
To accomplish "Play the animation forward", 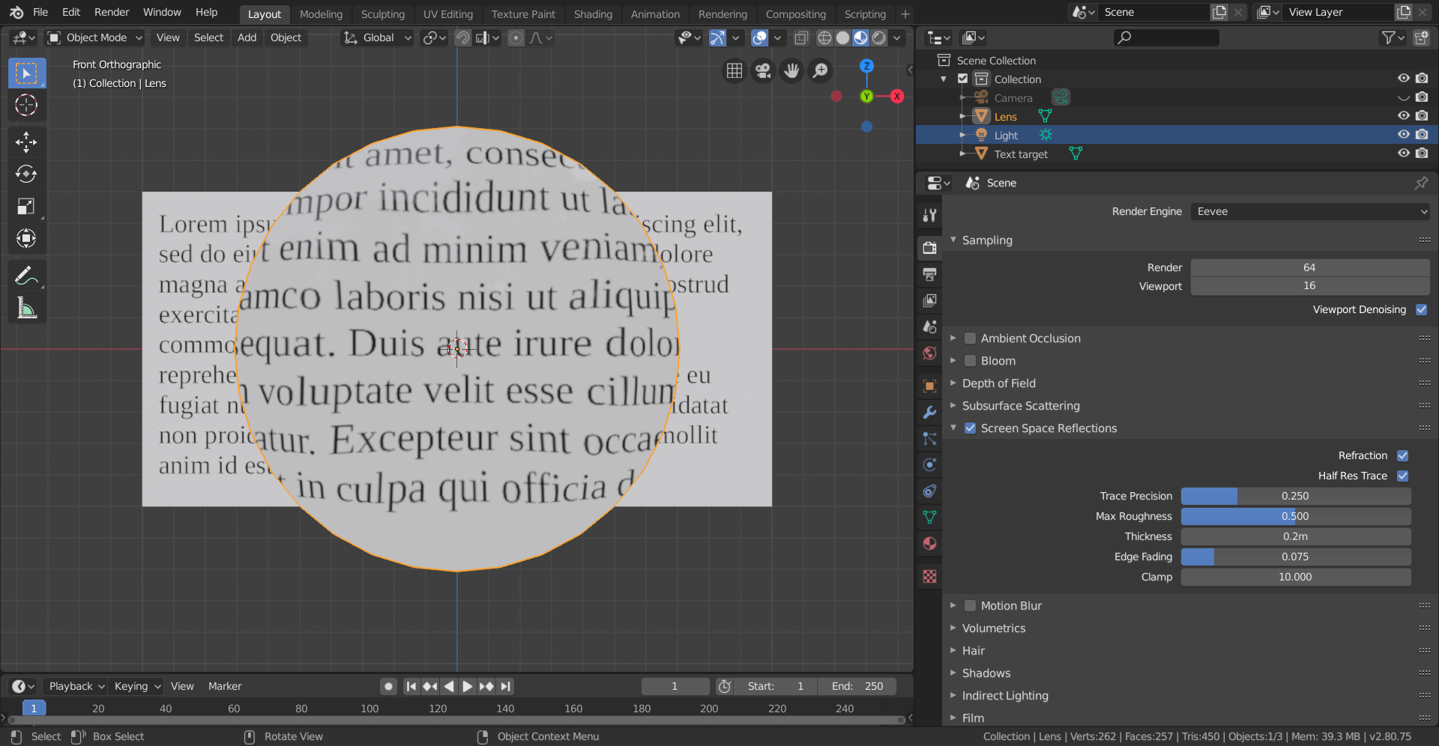I will click(x=467, y=686).
